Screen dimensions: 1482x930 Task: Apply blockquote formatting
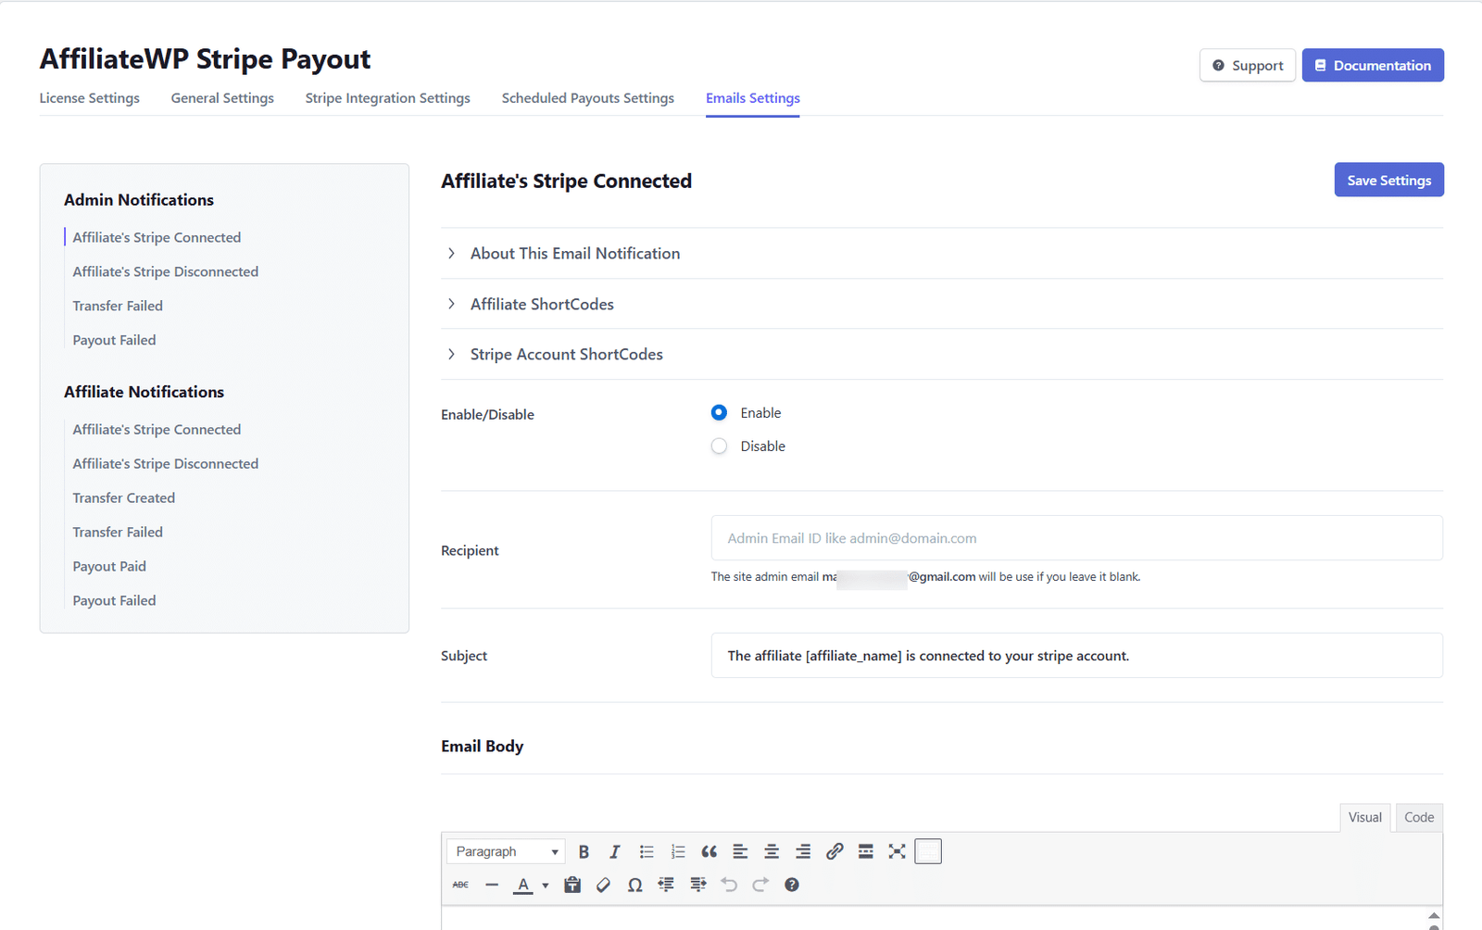[710, 851]
